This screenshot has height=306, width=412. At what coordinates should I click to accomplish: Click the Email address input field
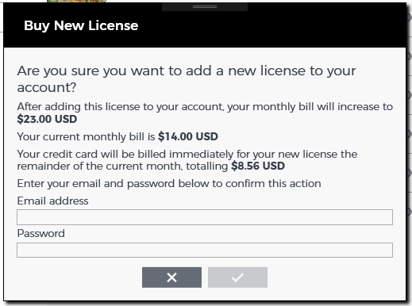(205, 217)
